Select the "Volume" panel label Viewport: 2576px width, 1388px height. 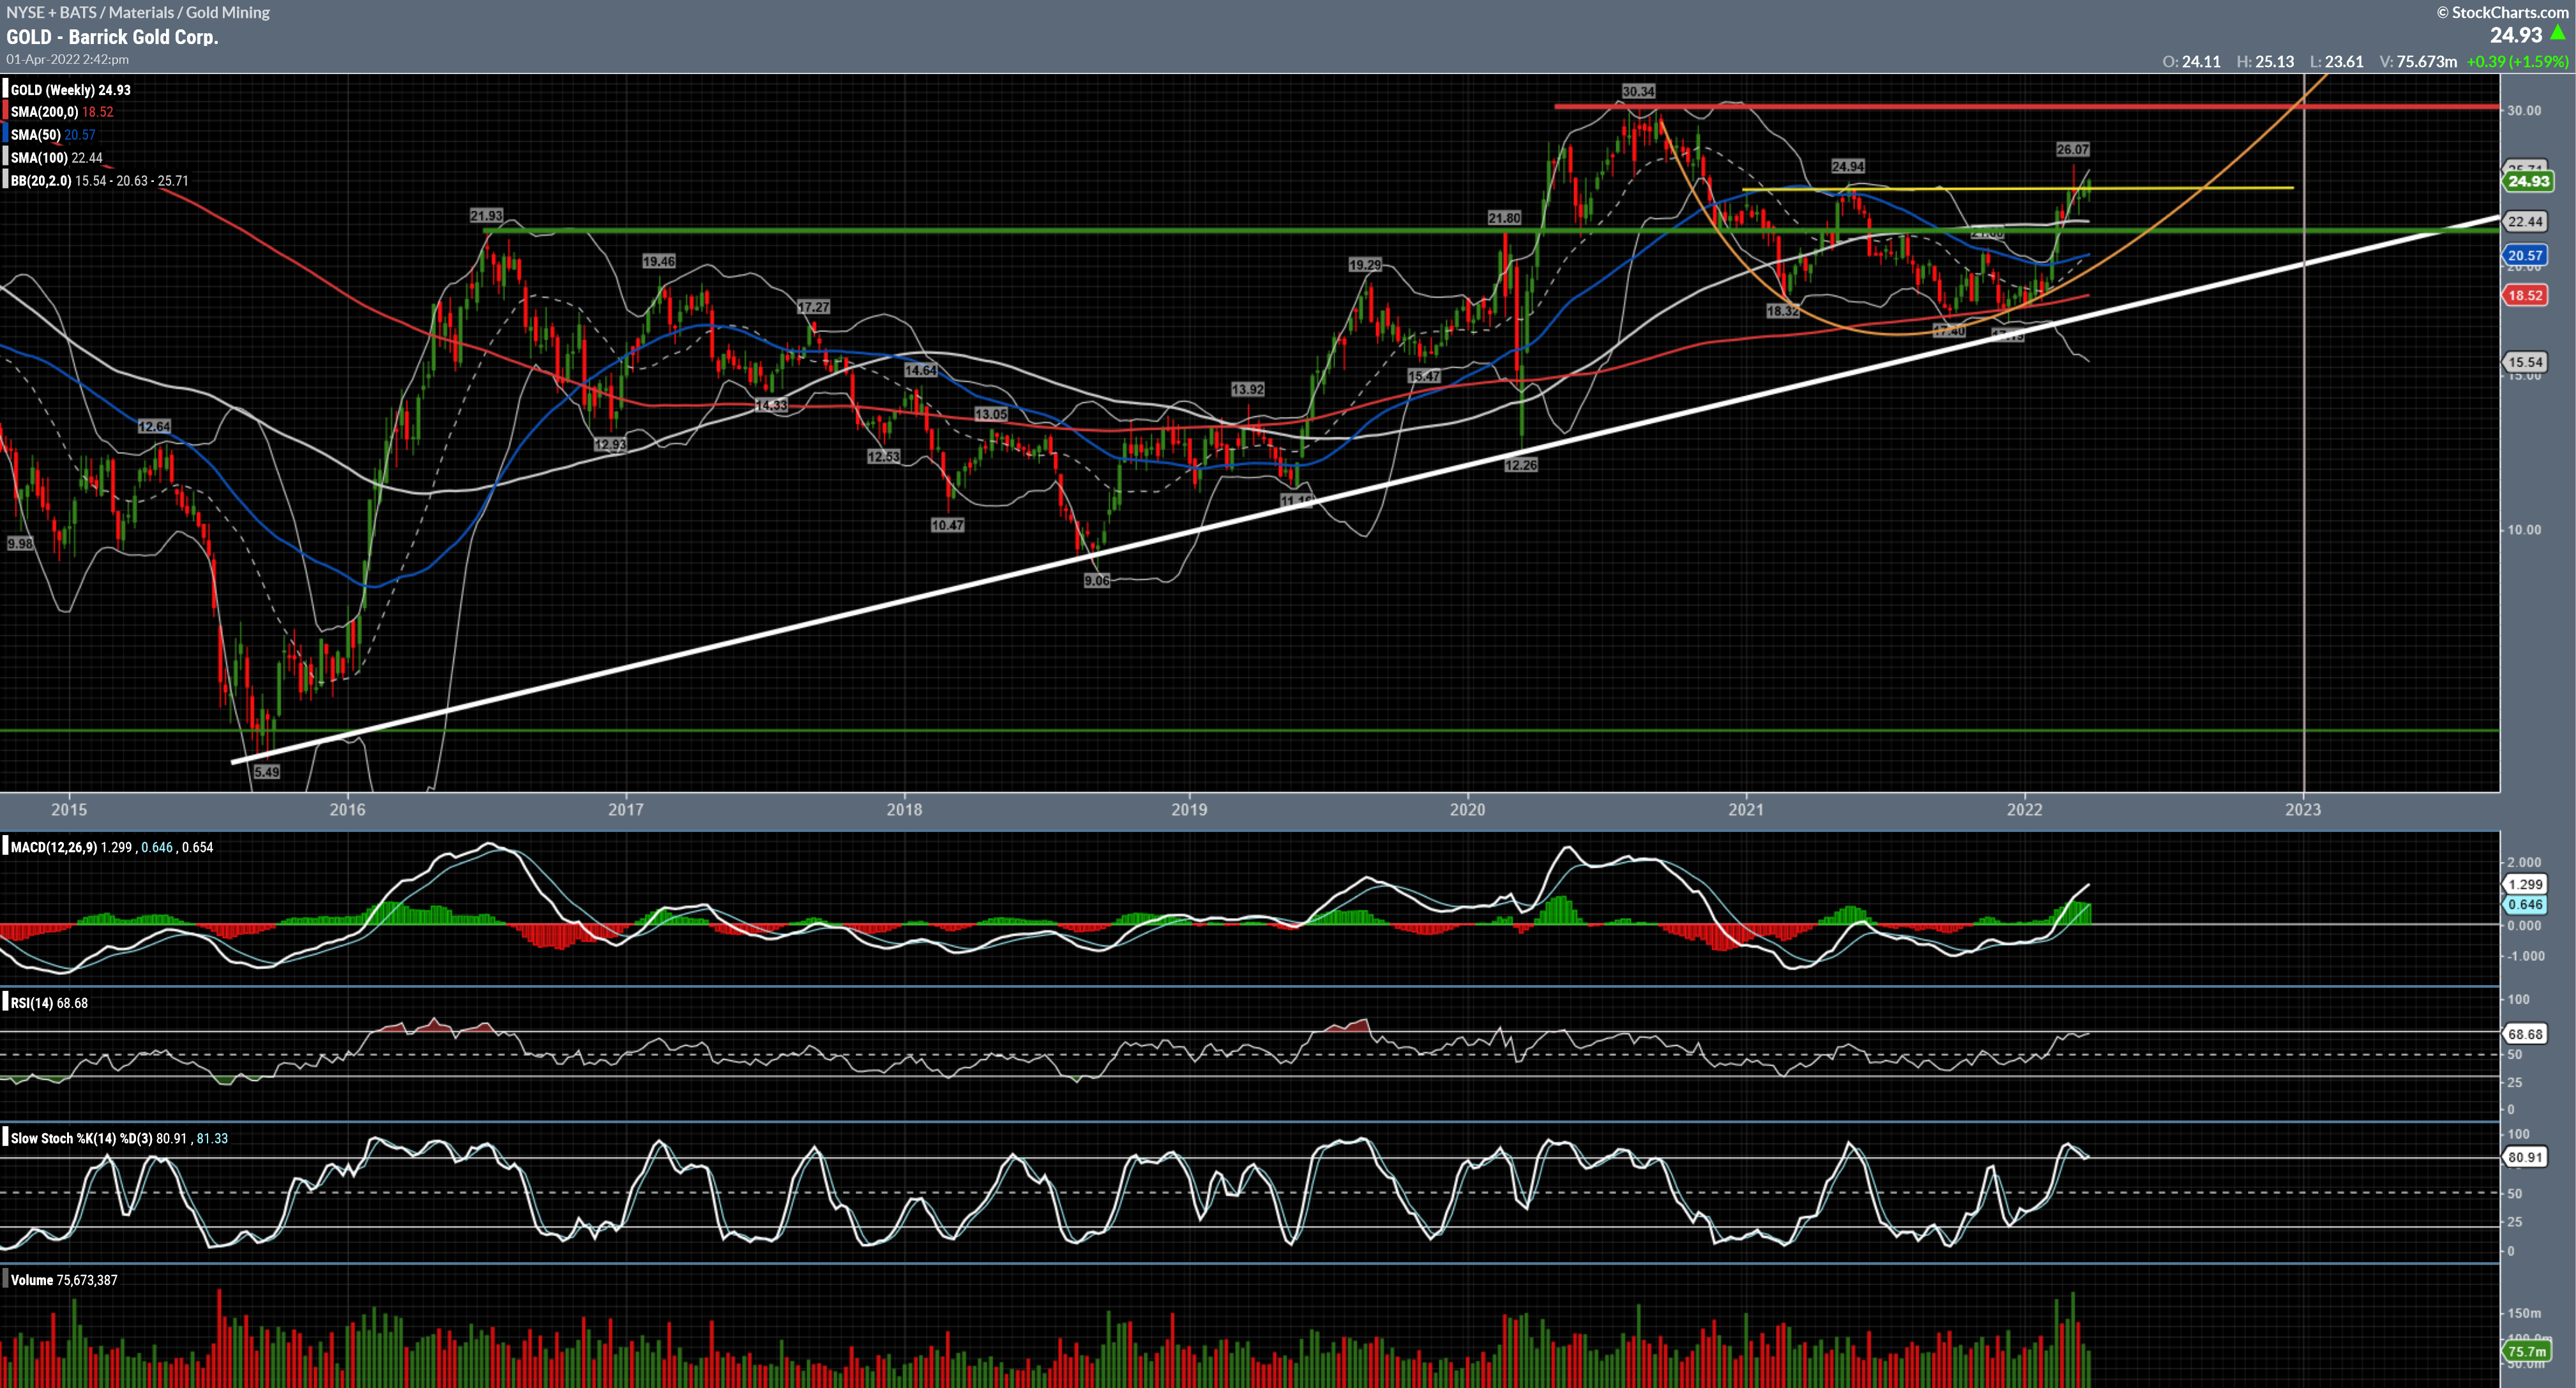(32, 1281)
